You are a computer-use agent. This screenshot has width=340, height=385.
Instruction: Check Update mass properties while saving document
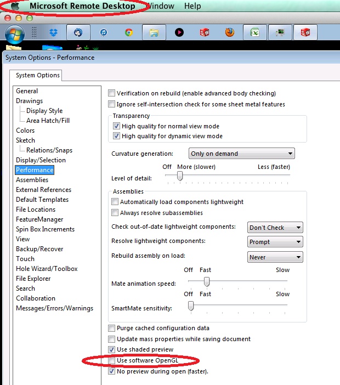point(111,339)
